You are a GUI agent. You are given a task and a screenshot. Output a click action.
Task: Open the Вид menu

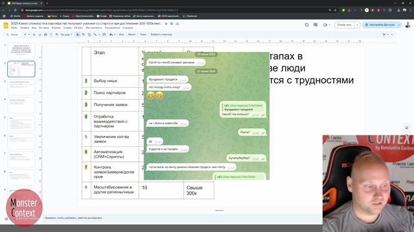(34, 28)
